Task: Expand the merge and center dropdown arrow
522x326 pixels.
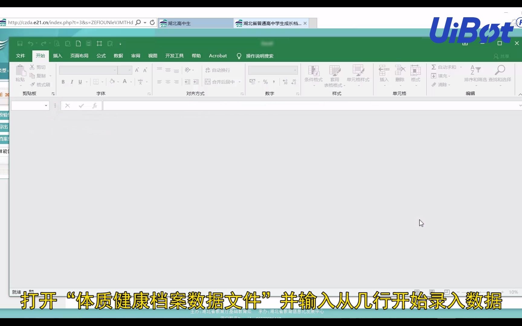Action: coord(240,82)
